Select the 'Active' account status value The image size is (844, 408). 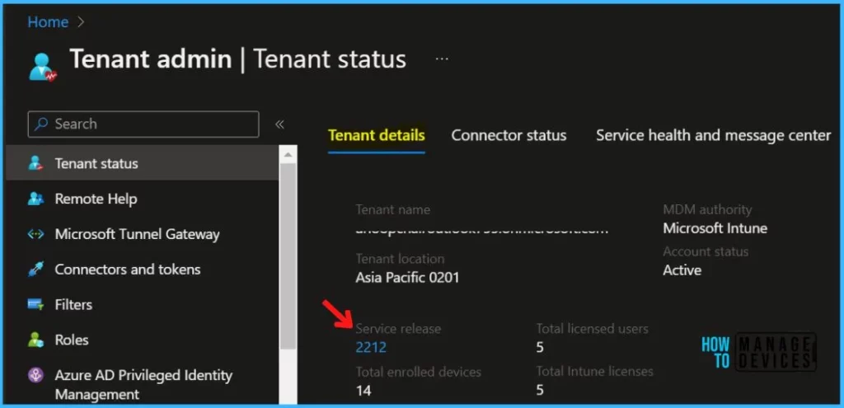click(682, 270)
